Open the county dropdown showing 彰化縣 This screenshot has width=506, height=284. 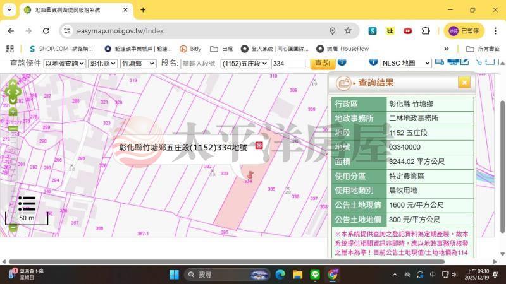pyautogui.click(x=102, y=63)
